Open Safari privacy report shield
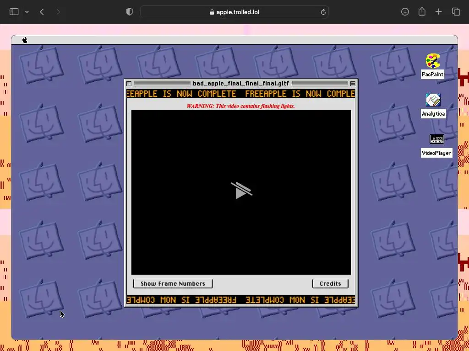 130,12
